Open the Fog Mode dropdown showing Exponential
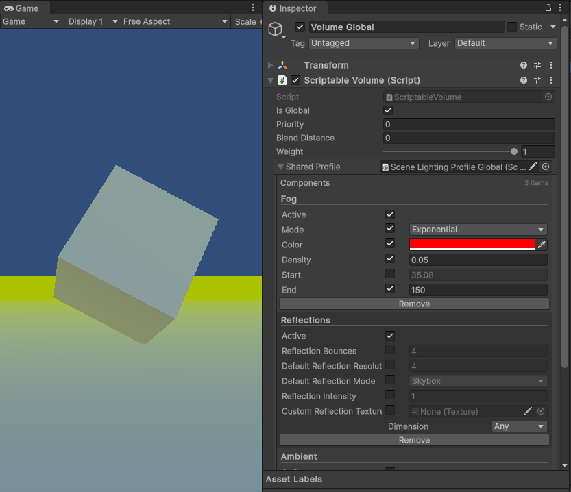 pyautogui.click(x=478, y=230)
